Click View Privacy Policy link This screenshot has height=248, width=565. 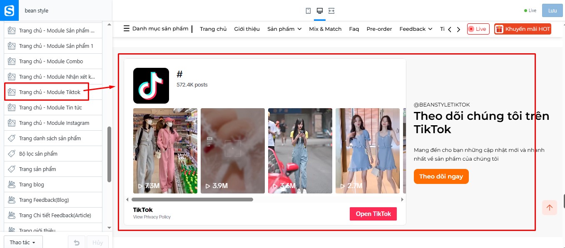click(152, 217)
